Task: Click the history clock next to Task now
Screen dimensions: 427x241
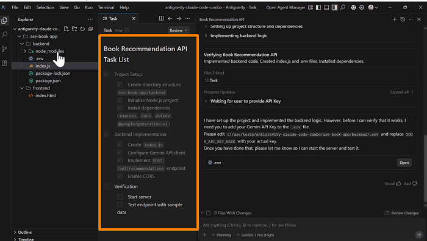Action: (x=127, y=30)
